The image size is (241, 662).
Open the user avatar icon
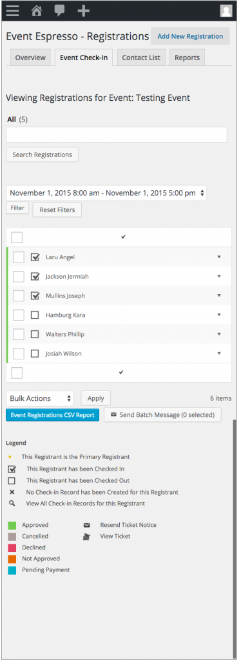pos(226,10)
